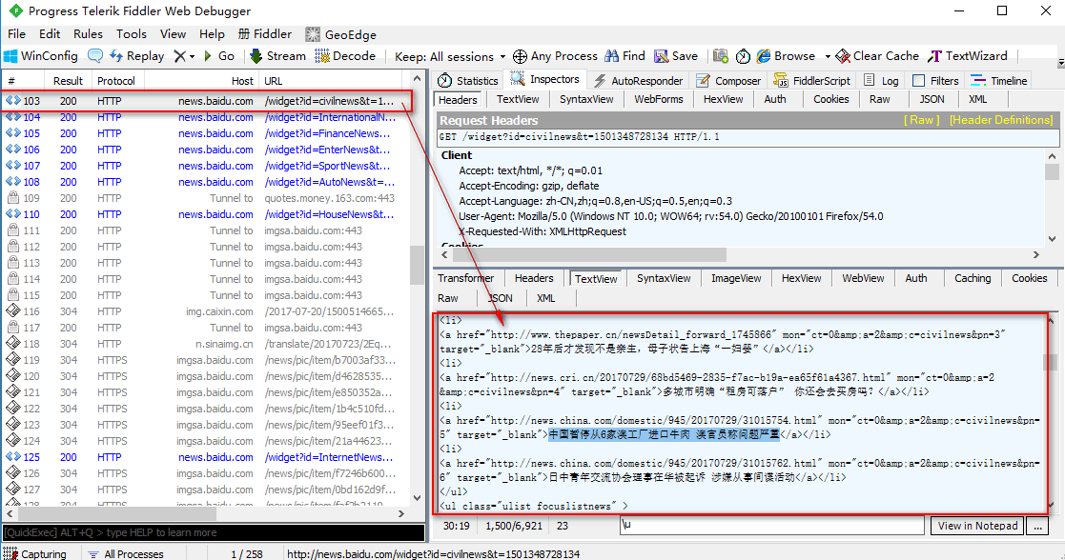
Task: Click Clear Cache in toolbar
Action: point(877,56)
